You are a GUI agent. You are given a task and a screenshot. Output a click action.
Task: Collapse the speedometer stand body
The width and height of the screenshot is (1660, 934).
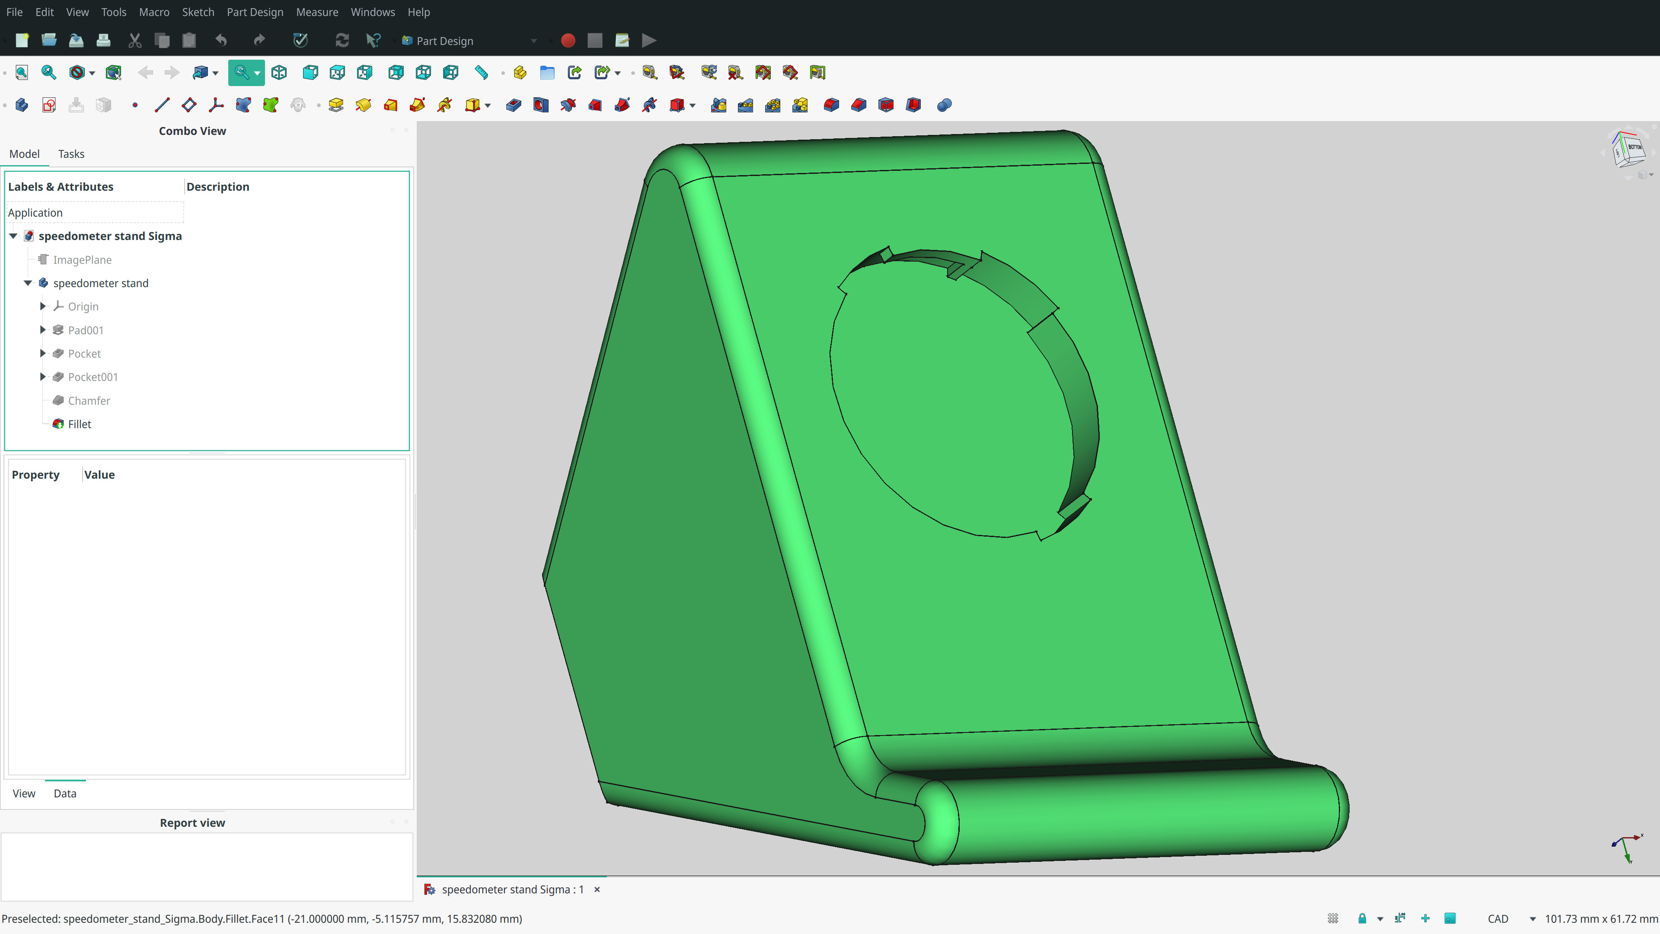tap(29, 283)
